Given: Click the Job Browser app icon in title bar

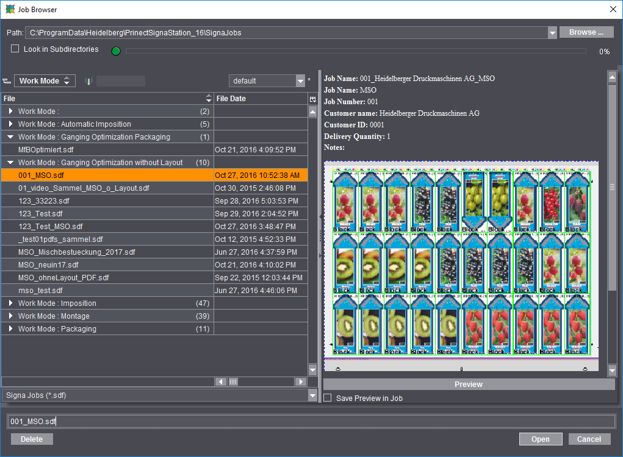Looking at the screenshot, I should tap(9, 9).
